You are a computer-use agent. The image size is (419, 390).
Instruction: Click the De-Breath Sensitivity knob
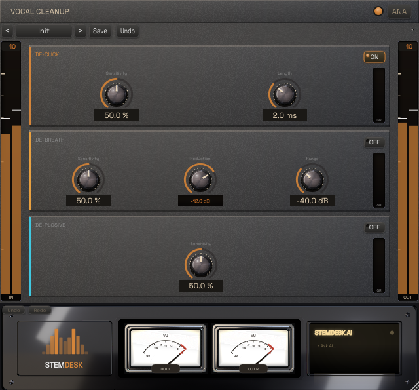[x=88, y=179]
